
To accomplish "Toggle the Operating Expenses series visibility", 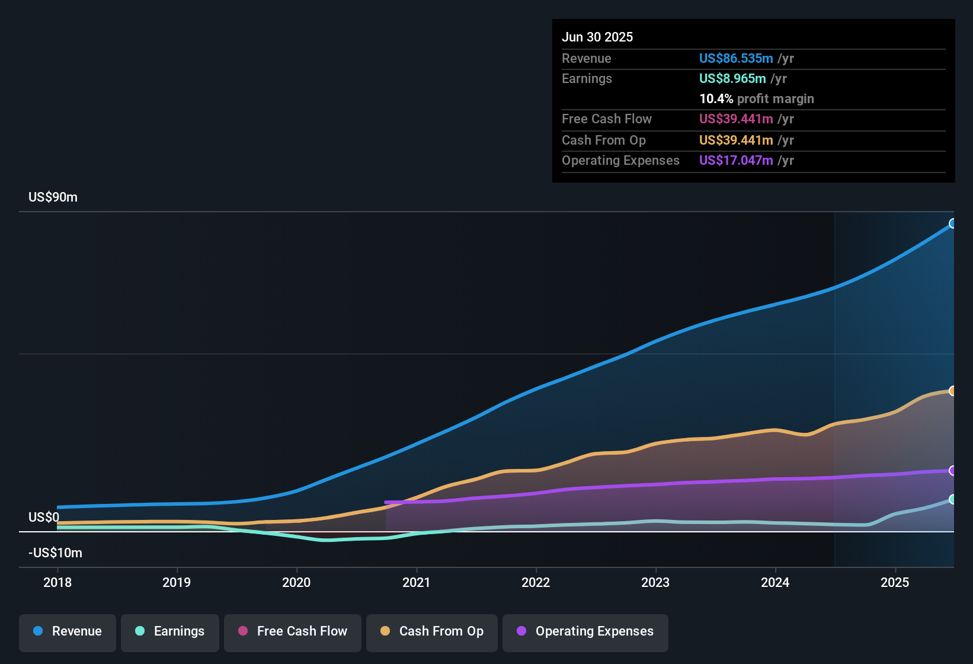I will point(585,631).
